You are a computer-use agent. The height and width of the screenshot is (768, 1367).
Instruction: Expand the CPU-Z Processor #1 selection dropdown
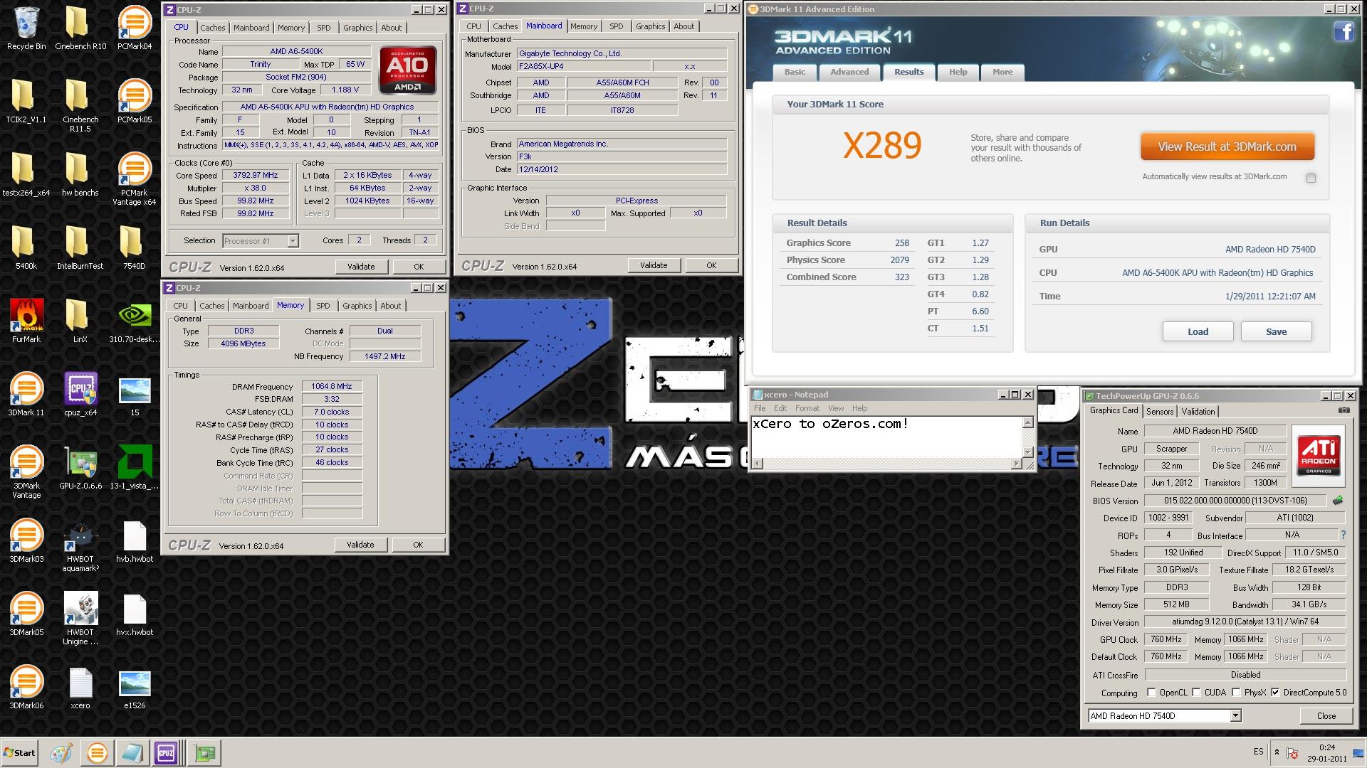click(293, 241)
